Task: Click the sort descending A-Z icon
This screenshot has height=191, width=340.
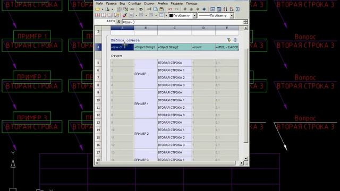Action: [232, 10]
